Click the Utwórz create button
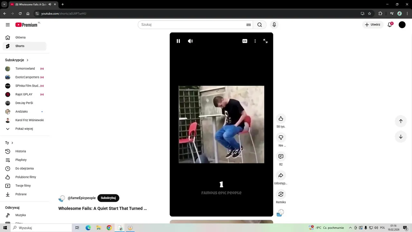The width and height of the screenshot is (412, 232). [x=372, y=24]
